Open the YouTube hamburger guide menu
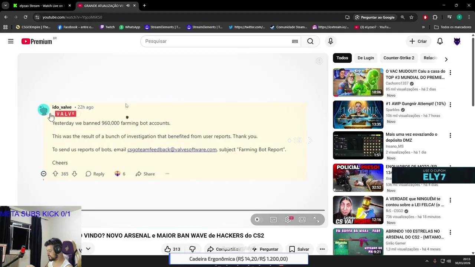This screenshot has height=267, width=475. [x=11, y=41]
